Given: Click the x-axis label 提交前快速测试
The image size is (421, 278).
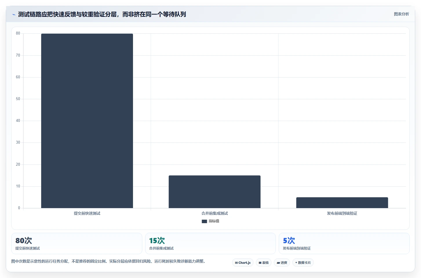Looking at the screenshot, I should coord(87,213).
